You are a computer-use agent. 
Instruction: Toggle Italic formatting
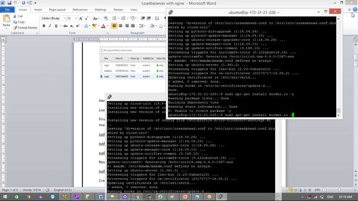pos(50,26)
